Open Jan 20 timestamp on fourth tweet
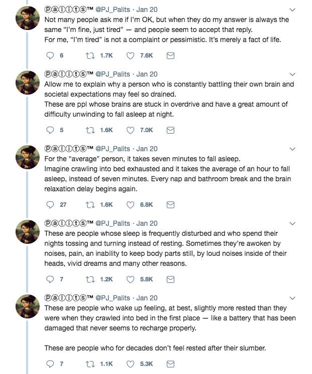Screen dimensions: 312x374 point(147,223)
